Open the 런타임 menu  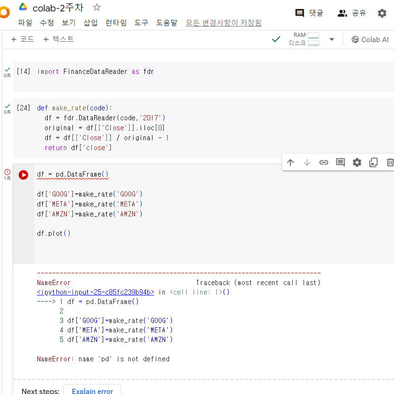116,23
